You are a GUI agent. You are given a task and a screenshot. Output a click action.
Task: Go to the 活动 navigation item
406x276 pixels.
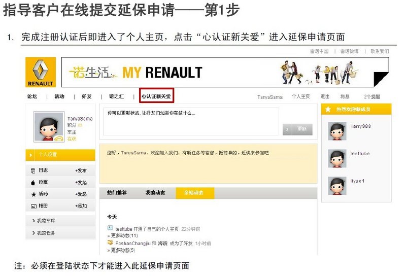point(59,96)
